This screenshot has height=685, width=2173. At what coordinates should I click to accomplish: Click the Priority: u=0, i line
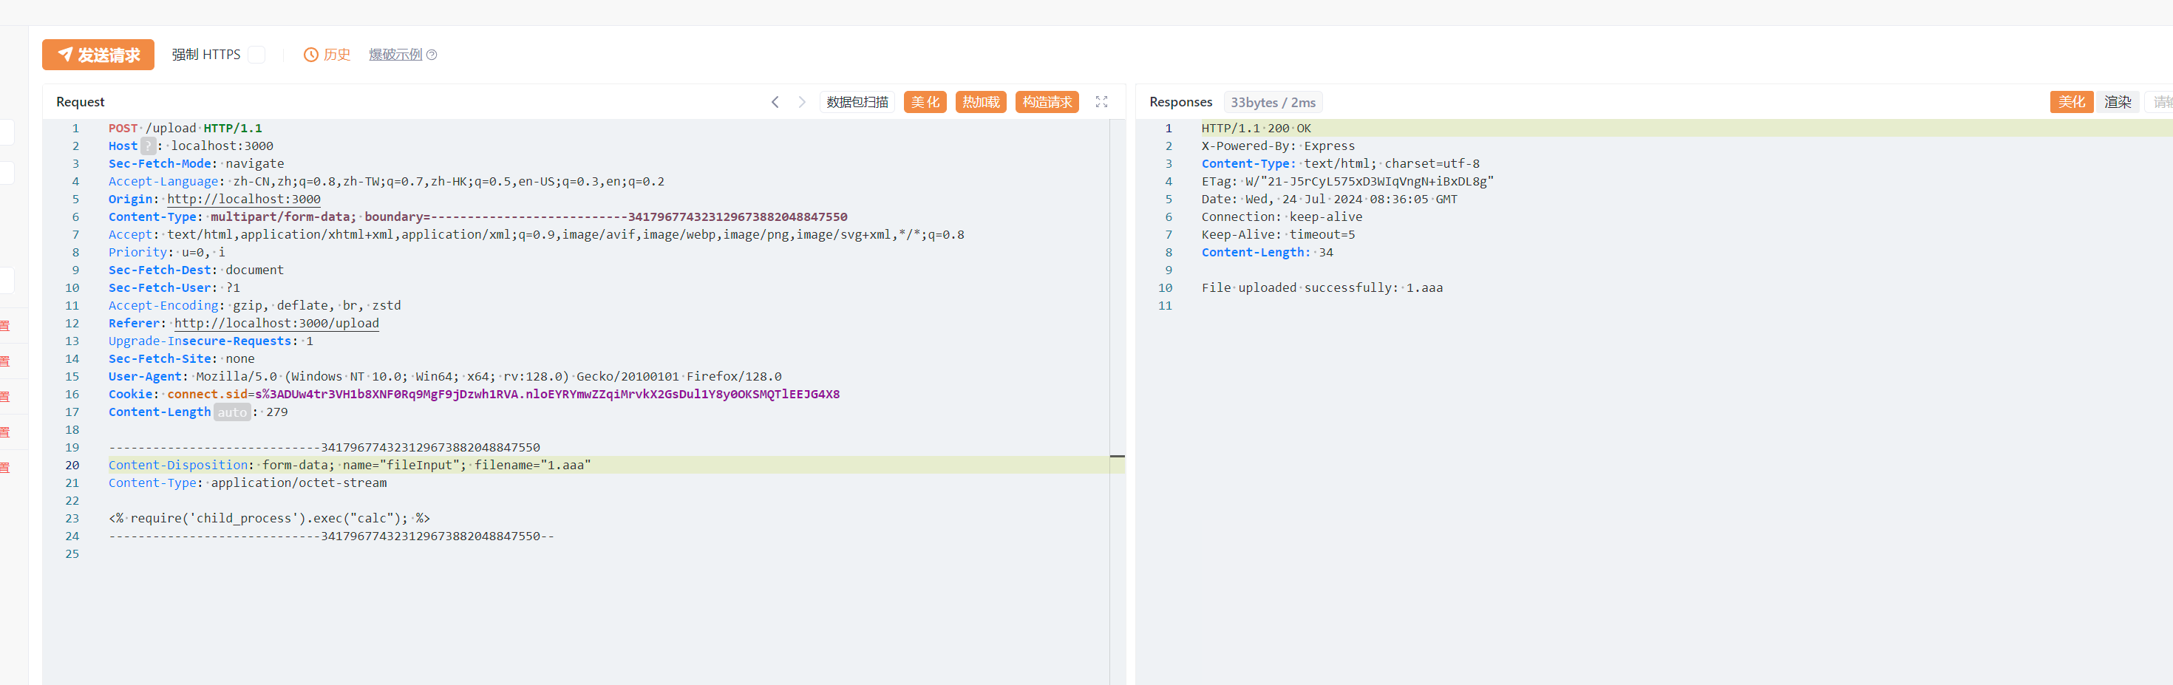point(166,252)
